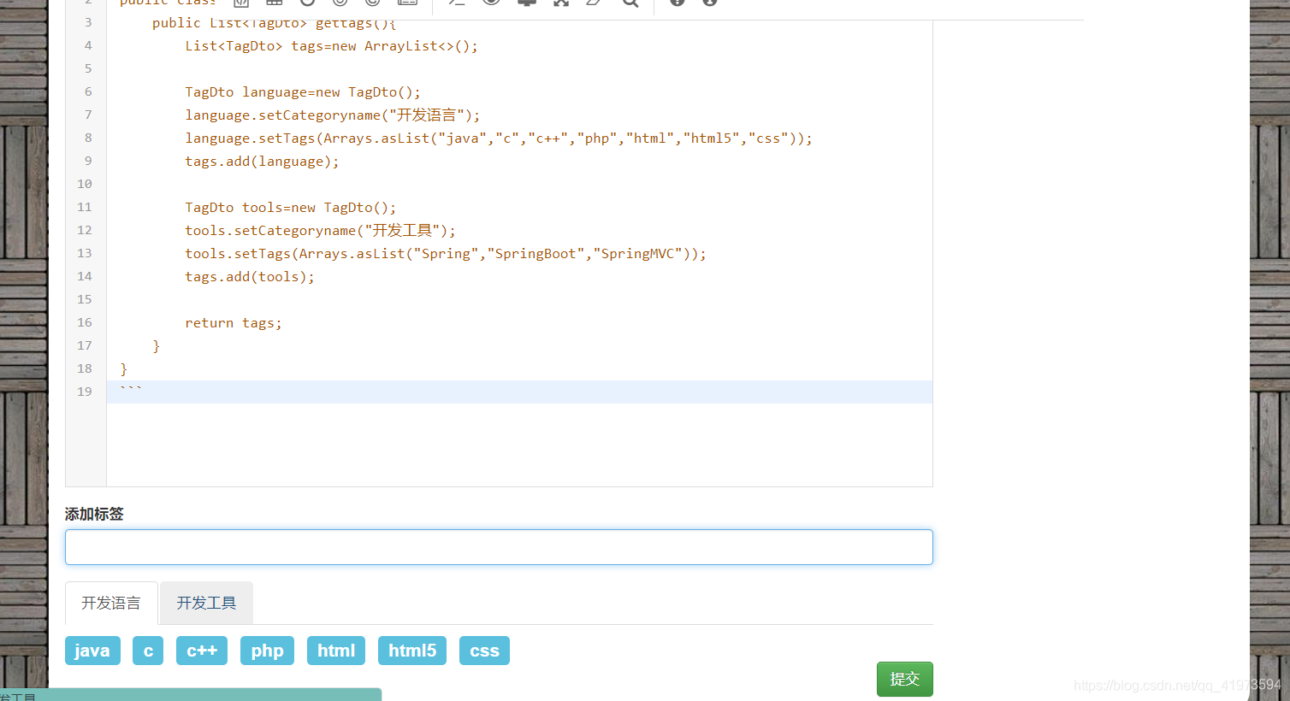
Task: Click line 'tags.add(language);' in editor
Action: coord(262,162)
